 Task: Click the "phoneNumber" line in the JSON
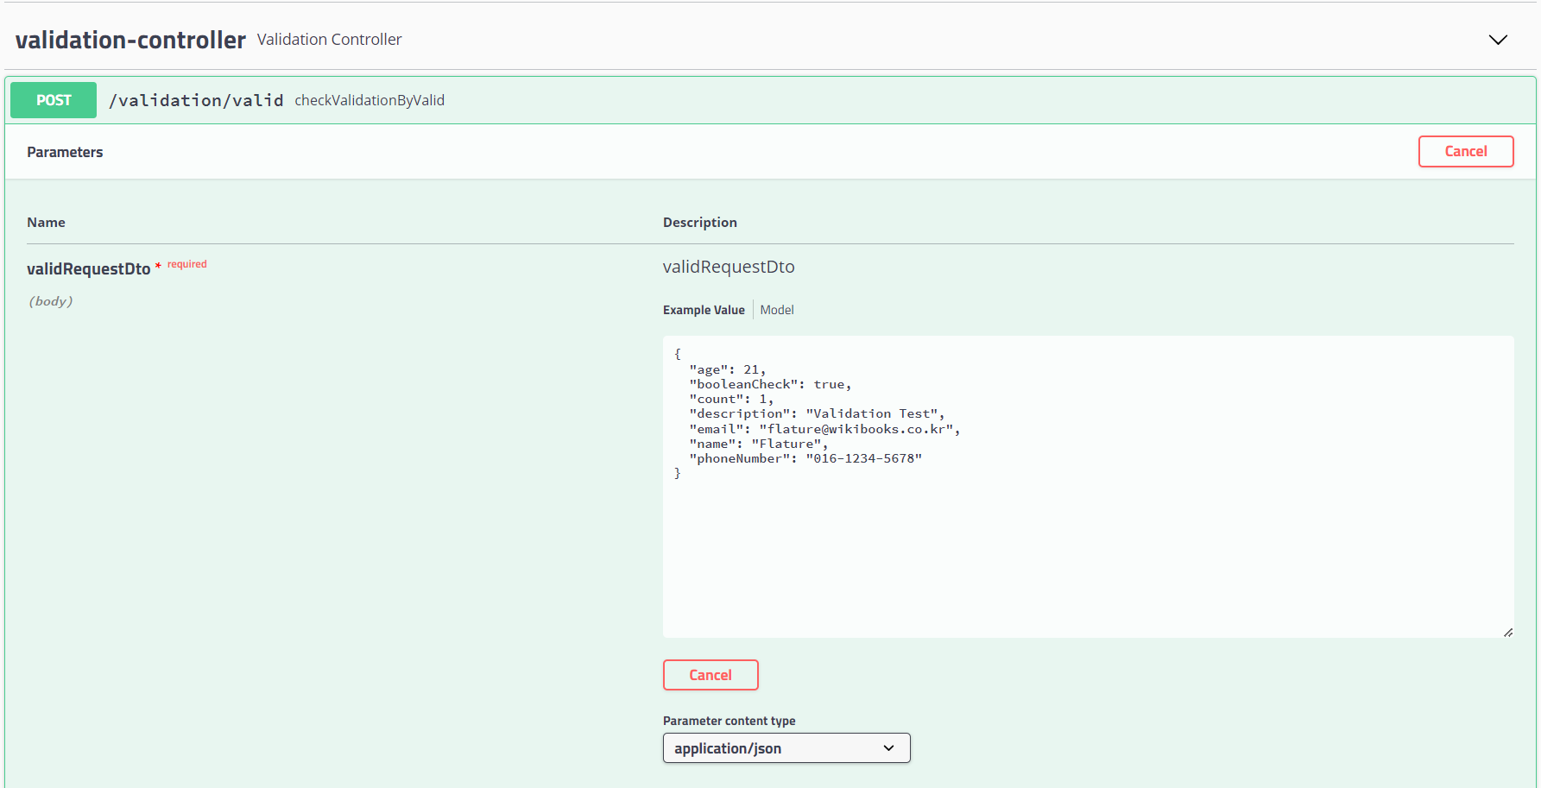[805, 458]
